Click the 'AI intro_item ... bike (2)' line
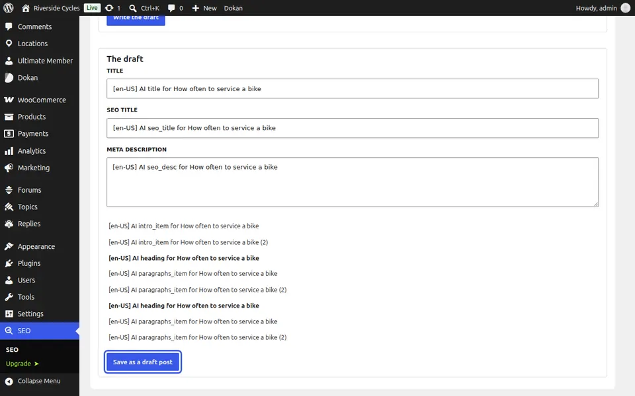The width and height of the screenshot is (635, 396). click(189, 242)
